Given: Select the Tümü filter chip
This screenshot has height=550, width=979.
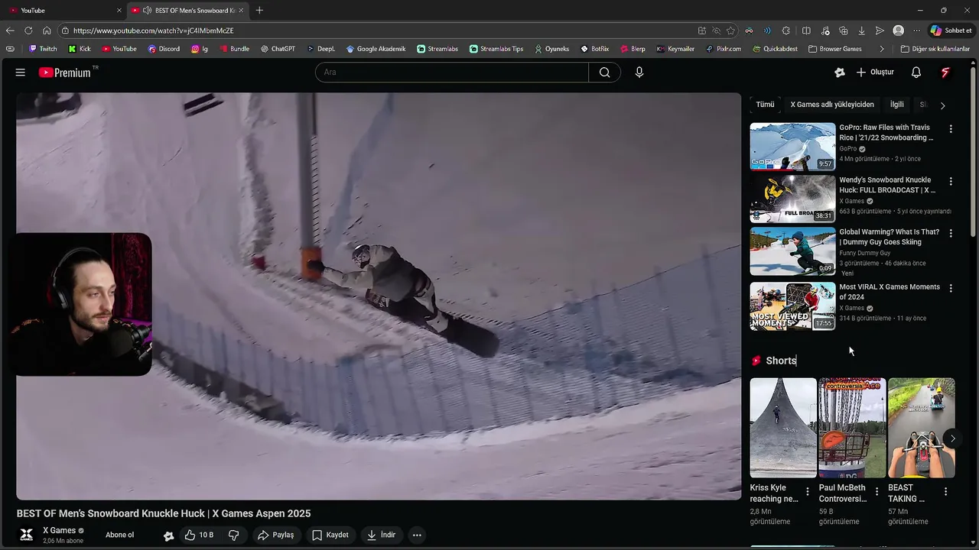Looking at the screenshot, I should point(765,105).
